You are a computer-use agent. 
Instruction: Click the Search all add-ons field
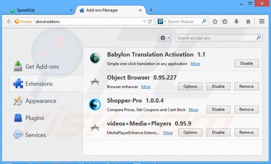click(219, 38)
